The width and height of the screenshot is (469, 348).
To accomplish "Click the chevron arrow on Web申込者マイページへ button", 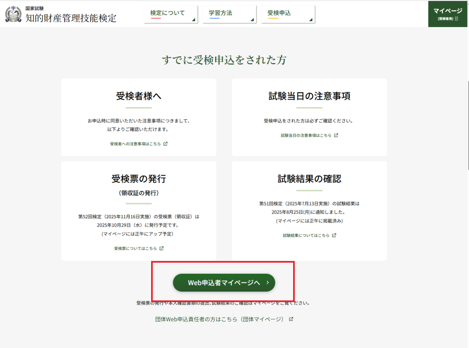I will (x=267, y=283).
